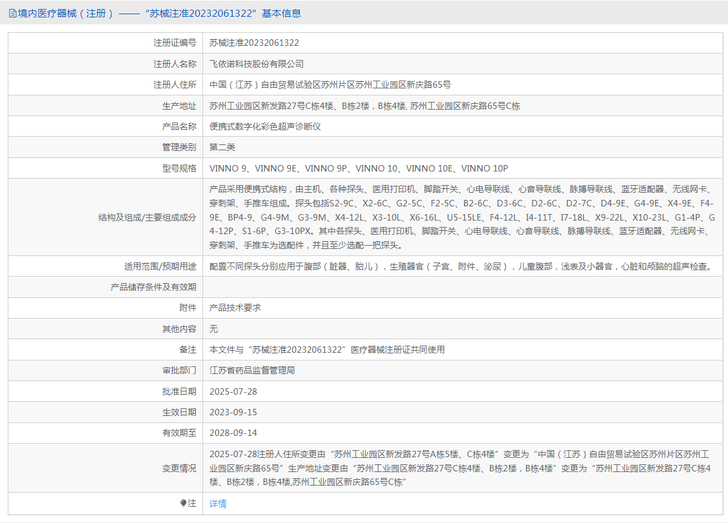Image resolution: width=728 pixels, height=523 pixels.
Task: Click the label 管理类别
Action: point(179,147)
